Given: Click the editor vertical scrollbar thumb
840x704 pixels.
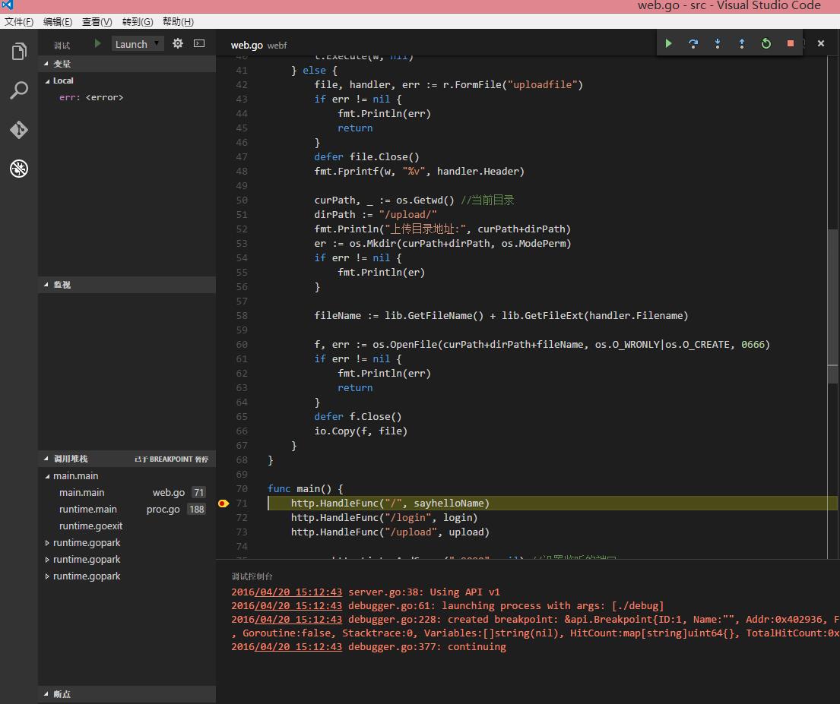Looking at the screenshot, I should tap(832, 306).
